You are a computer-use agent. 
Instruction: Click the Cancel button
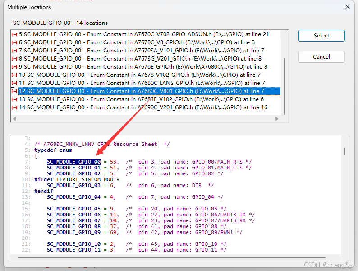pos(321,57)
